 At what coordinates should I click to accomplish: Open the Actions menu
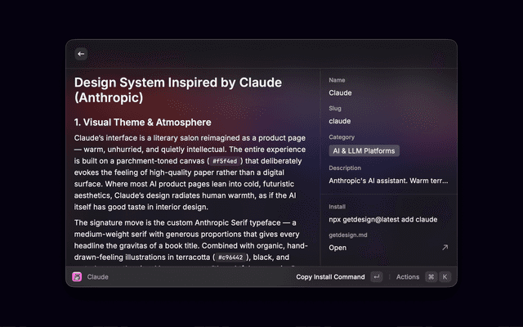(x=408, y=277)
